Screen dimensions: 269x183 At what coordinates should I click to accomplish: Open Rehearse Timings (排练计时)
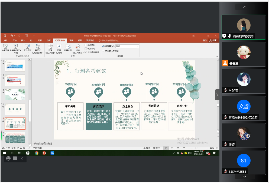68,48
